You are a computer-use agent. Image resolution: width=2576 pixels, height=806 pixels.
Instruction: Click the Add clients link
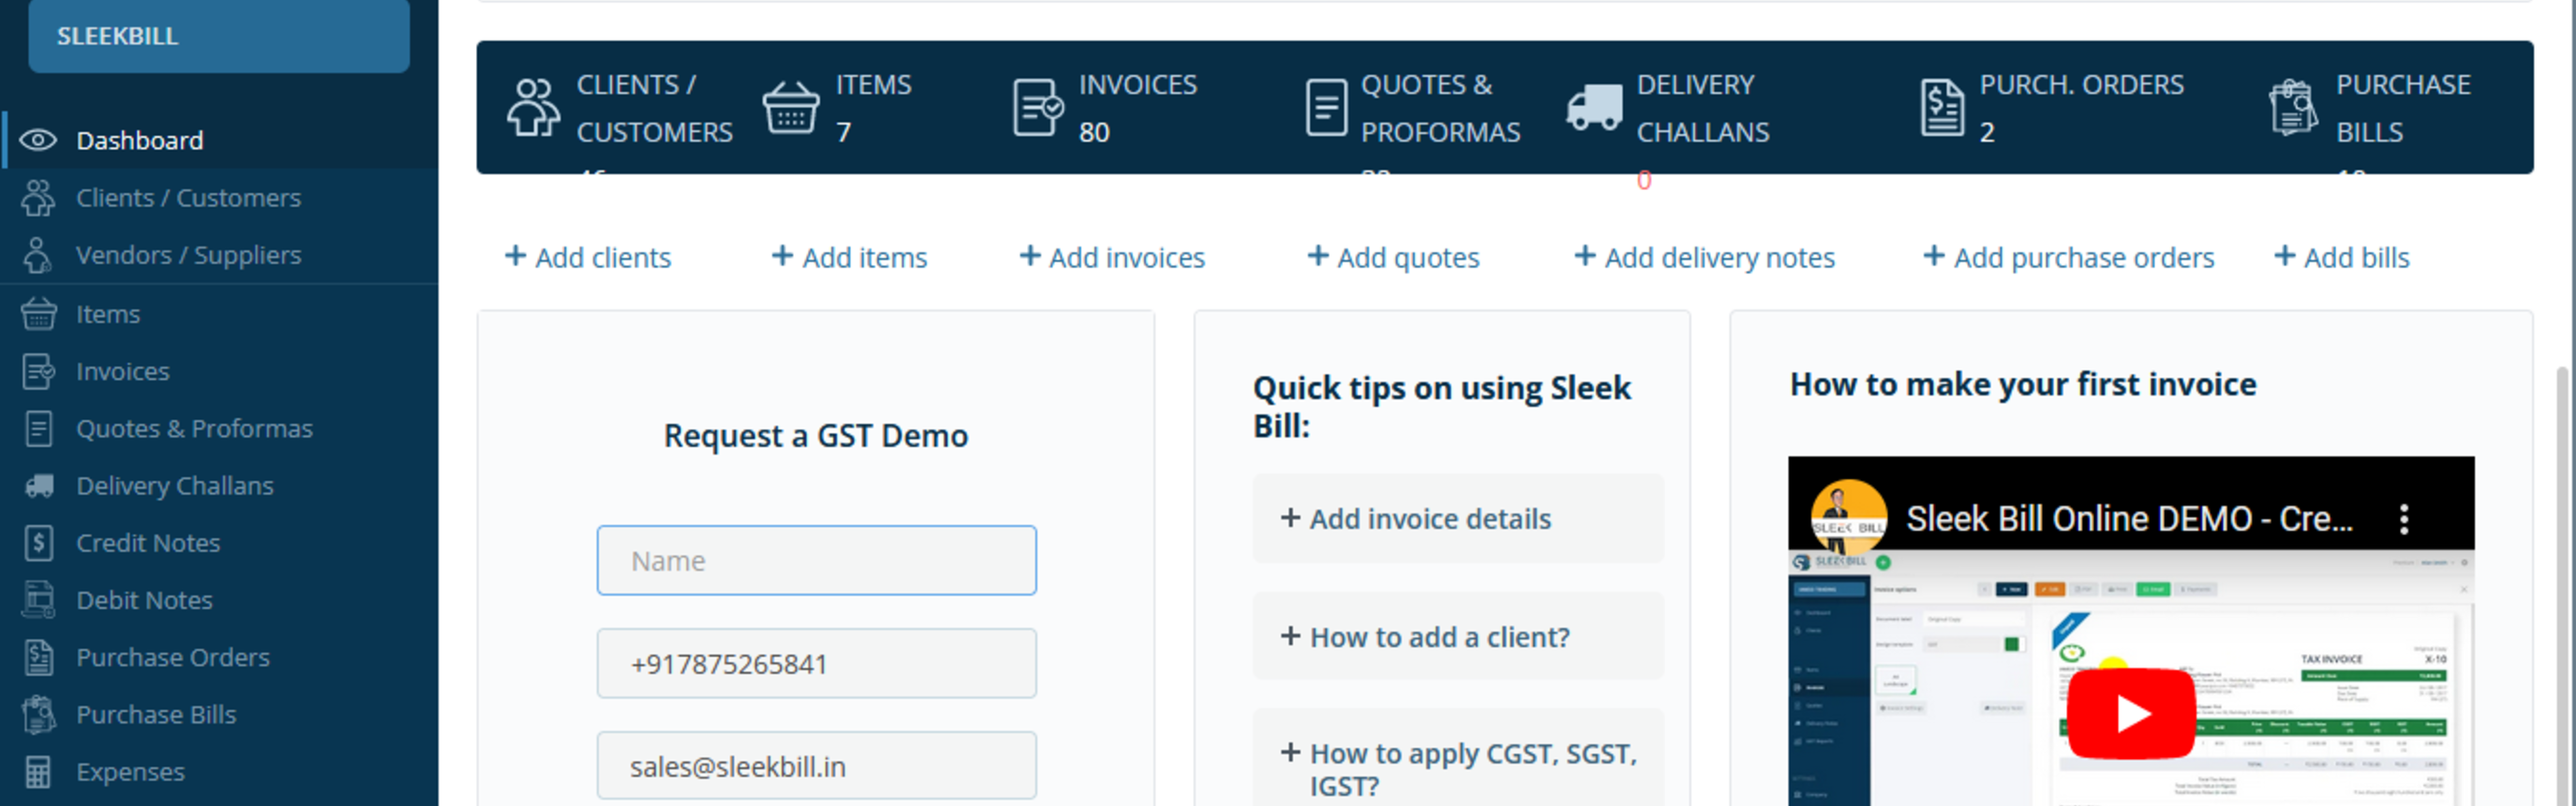pyautogui.click(x=588, y=257)
